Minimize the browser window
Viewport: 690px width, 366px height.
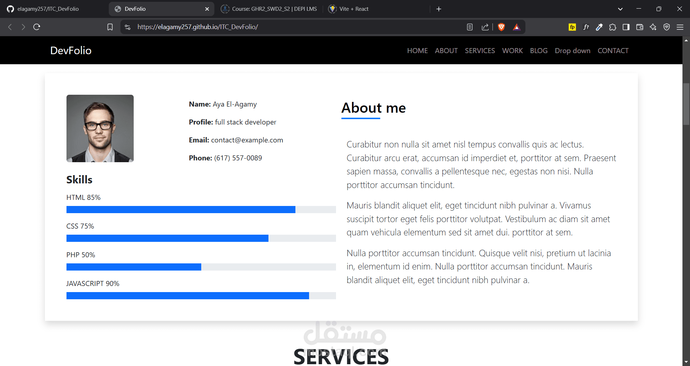[x=639, y=9]
